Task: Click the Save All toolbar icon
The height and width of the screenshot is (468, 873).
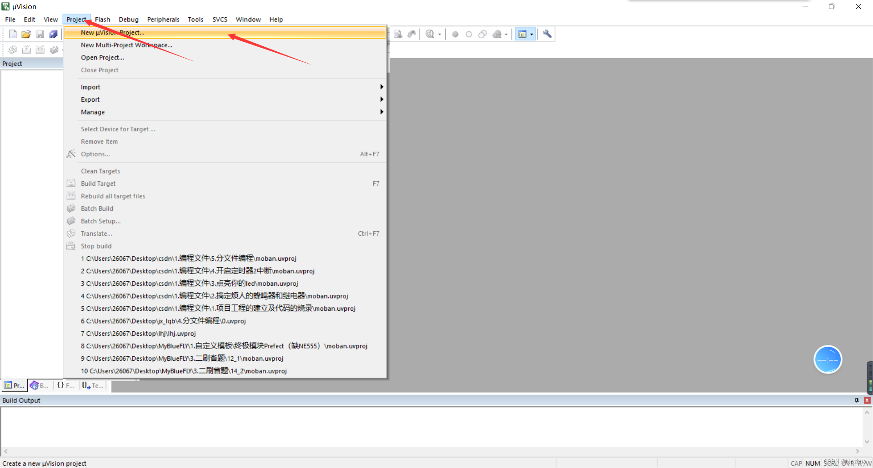Action: (x=54, y=34)
